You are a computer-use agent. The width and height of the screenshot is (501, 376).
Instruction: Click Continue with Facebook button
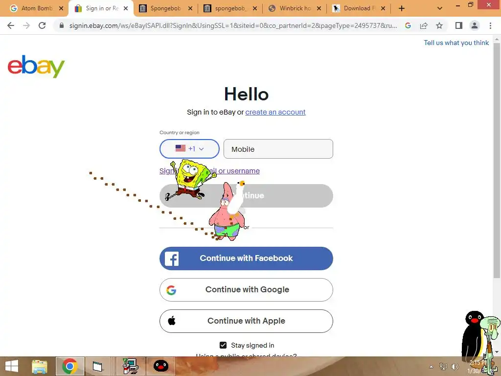(246, 258)
